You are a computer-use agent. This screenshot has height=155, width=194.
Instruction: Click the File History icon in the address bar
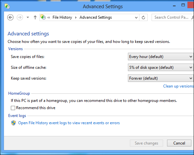coord(43,17)
